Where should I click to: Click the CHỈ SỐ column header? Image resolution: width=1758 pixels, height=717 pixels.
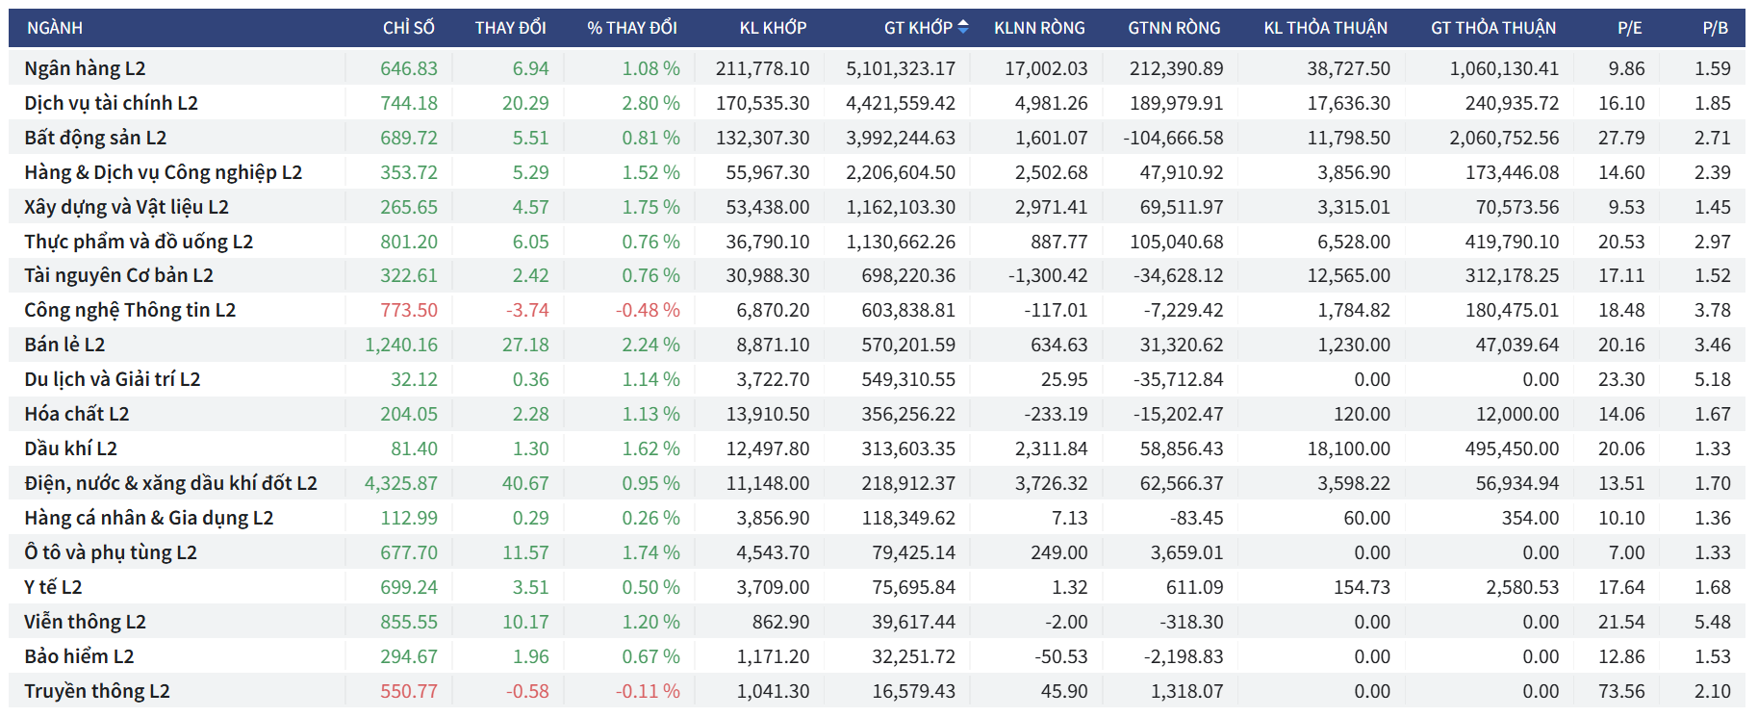tap(408, 28)
